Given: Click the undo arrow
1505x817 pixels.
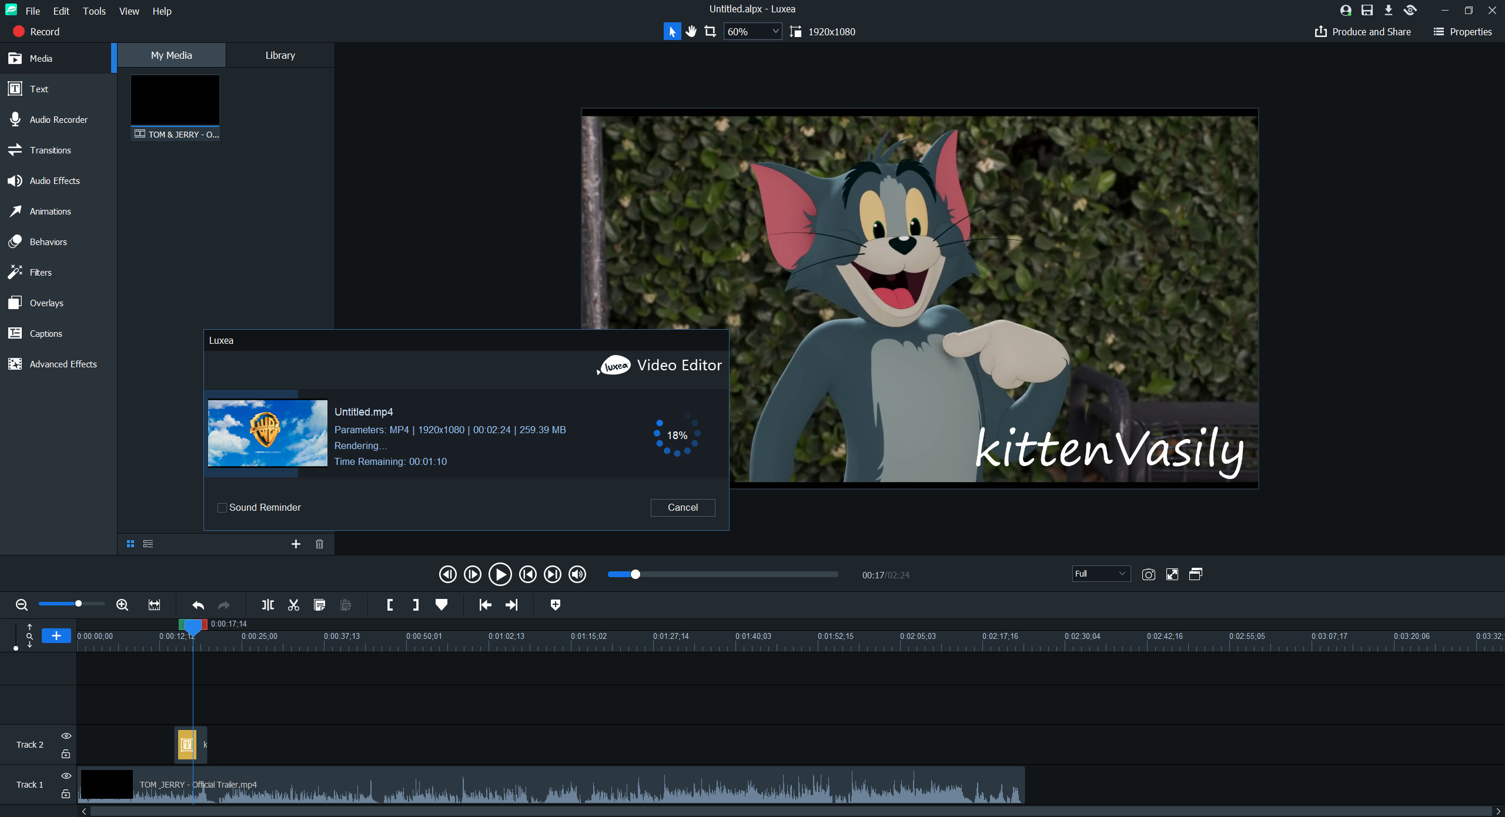Looking at the screenshot, I should tap(198, 605).
